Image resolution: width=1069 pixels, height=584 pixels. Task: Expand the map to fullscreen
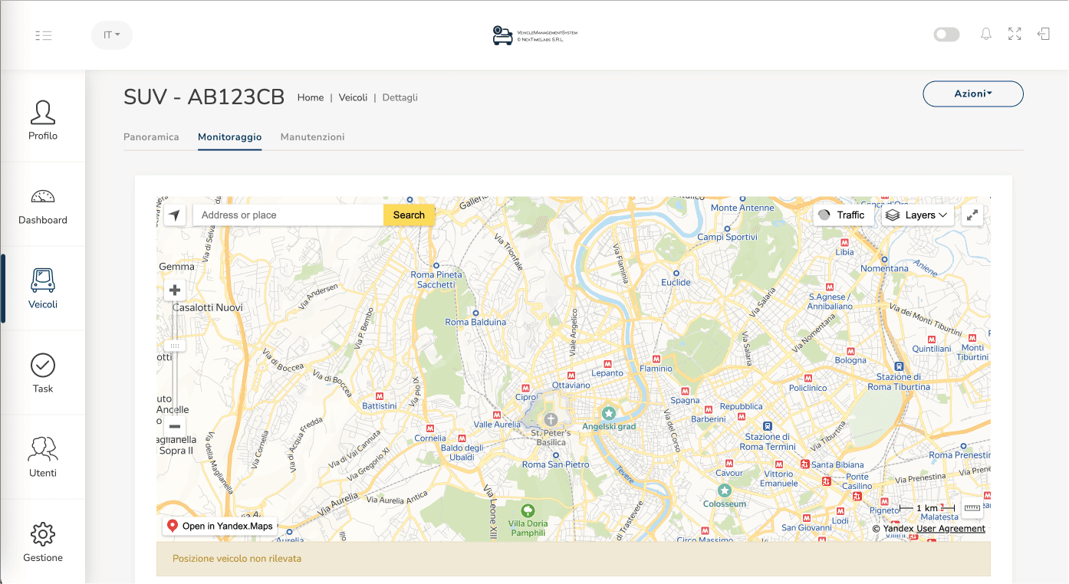tap(972, 215)
